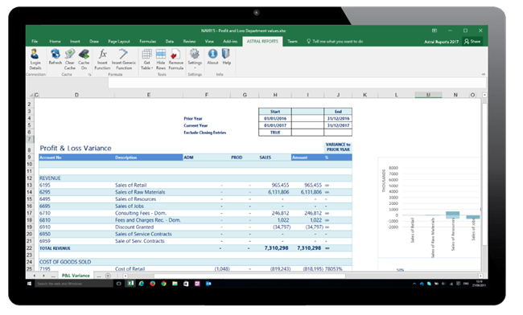The width and height of the screenshot is (523, 315).
Task: Click the Refresh icon
Action: [x=55, y=56]
